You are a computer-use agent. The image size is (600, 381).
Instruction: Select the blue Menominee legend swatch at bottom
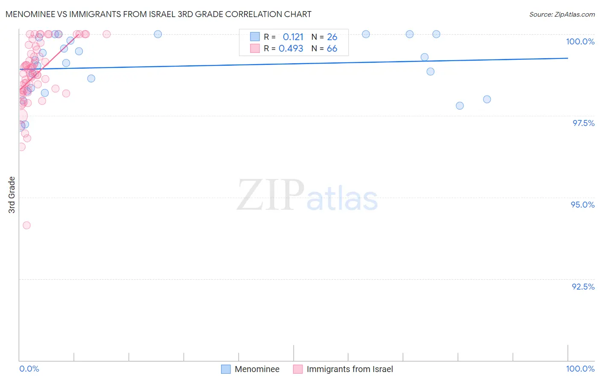point(226,369)
